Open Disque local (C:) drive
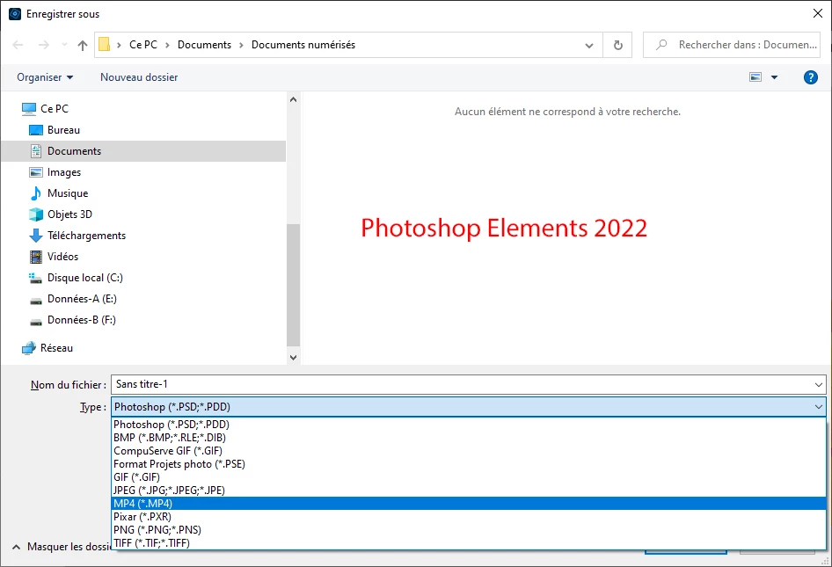This screenshot has width=832, height=567. 85,278
